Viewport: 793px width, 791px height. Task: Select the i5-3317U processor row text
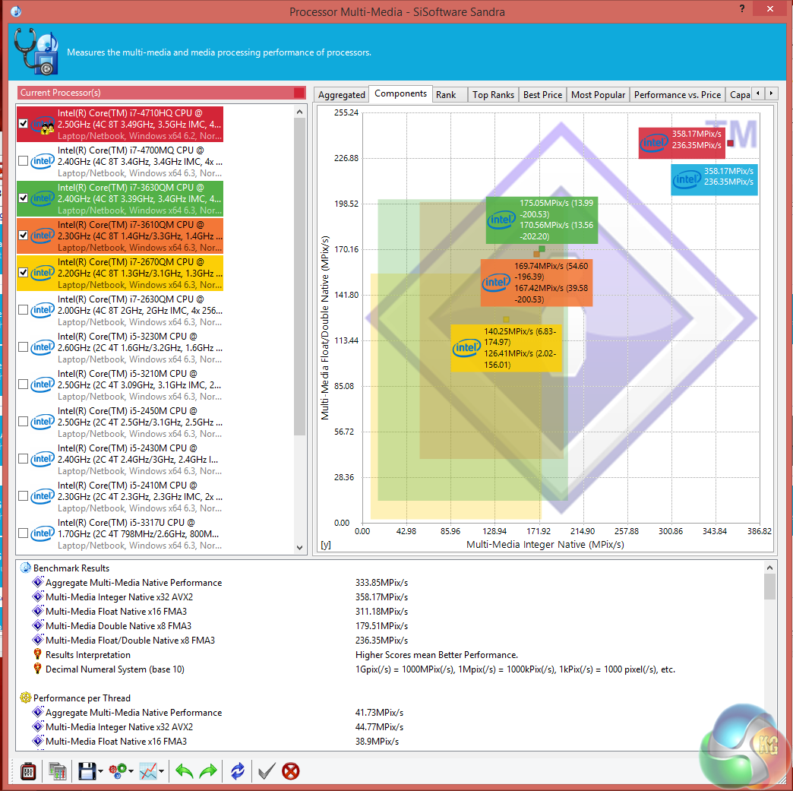[x=140, y=534]
